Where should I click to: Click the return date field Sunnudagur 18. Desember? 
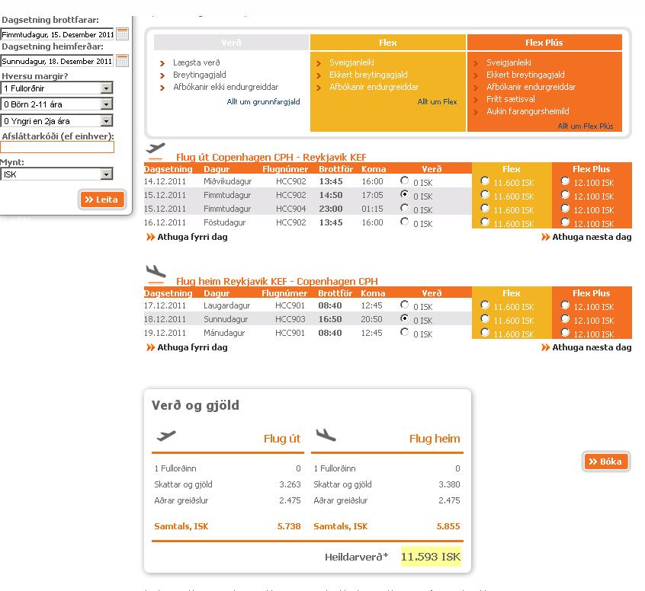[57, 61]
